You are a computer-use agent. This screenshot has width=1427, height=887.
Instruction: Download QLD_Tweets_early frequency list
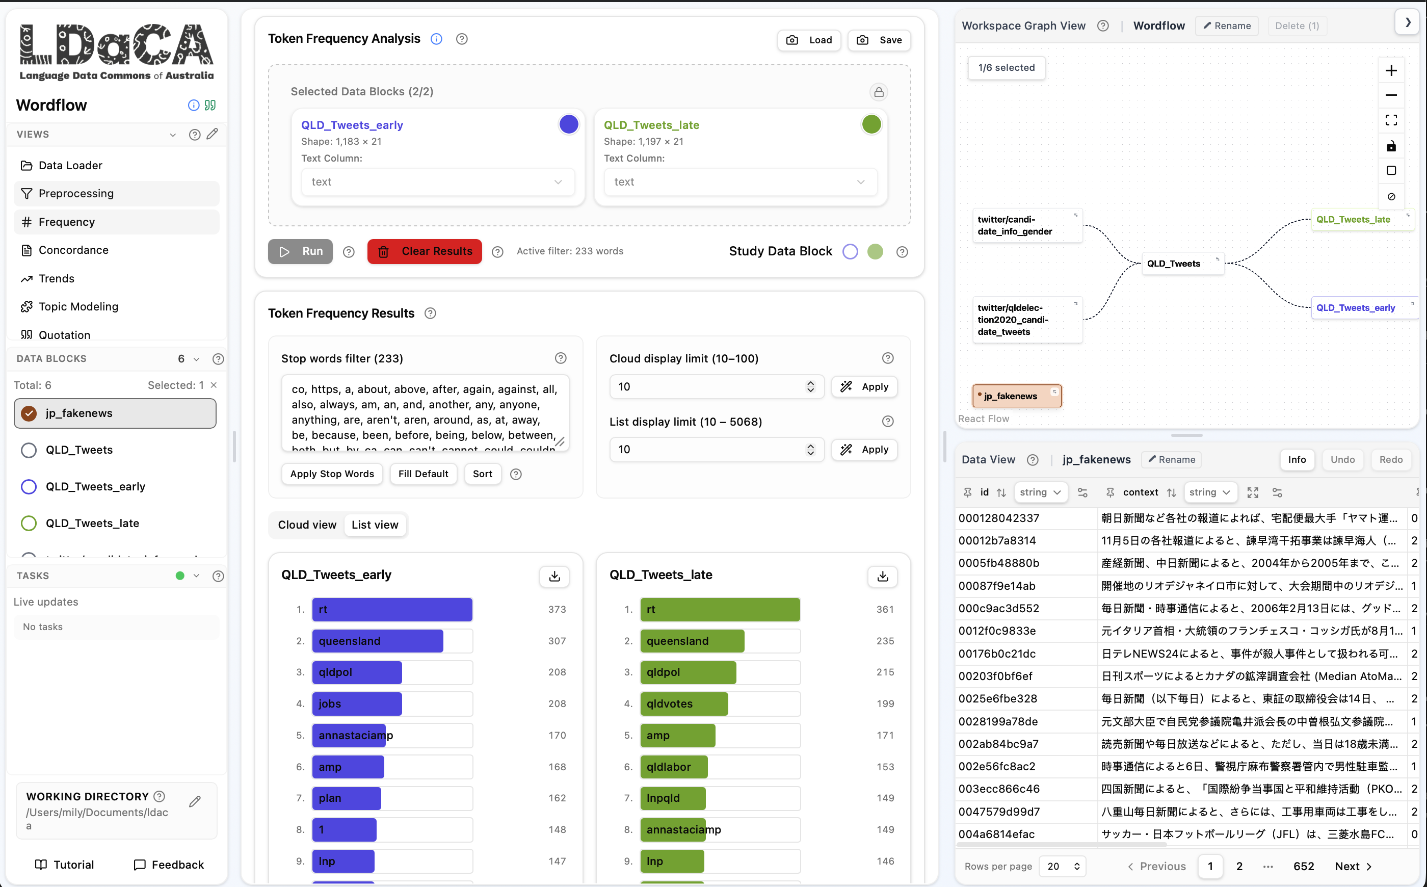click(554, 576)
